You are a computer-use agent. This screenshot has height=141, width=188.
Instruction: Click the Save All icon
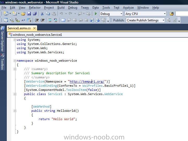[35, 14]
